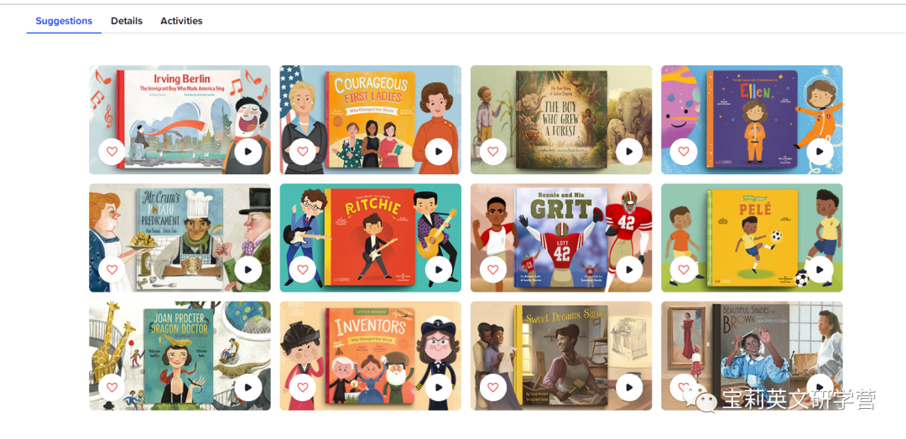Favorite the Ellen astronaut book
The width and height of the screenshot is (906, 439).
pos(684,152)
